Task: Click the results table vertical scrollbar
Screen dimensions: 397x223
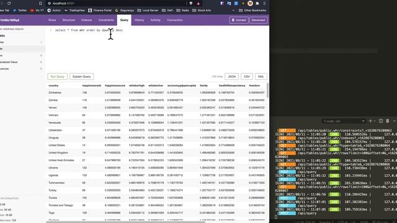Action: tap(267, 90)
